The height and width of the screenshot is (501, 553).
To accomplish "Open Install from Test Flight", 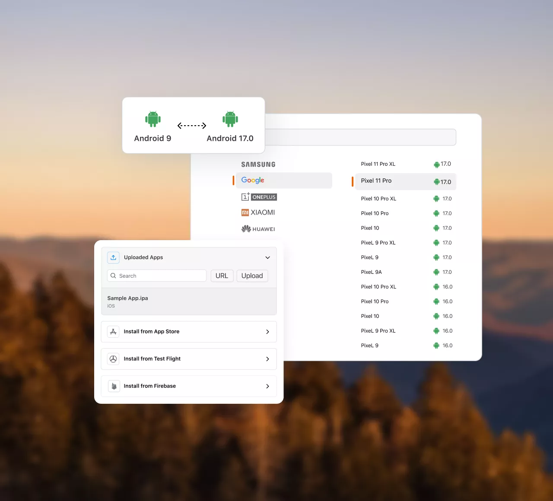I will (x=189, y=359).
